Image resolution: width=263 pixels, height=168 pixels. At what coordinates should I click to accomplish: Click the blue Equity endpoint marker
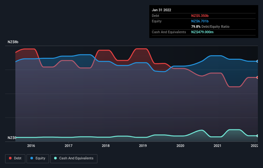(258, 61)
